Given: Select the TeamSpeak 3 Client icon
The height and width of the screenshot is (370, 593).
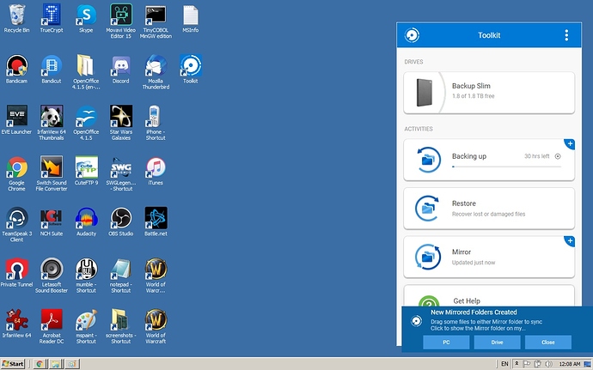Looking at the screenshot, I should click(x=16, y=225).
